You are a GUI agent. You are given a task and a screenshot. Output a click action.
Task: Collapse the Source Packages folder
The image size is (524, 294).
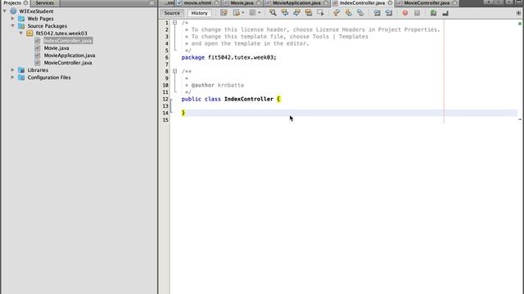(x=13, y=25)
